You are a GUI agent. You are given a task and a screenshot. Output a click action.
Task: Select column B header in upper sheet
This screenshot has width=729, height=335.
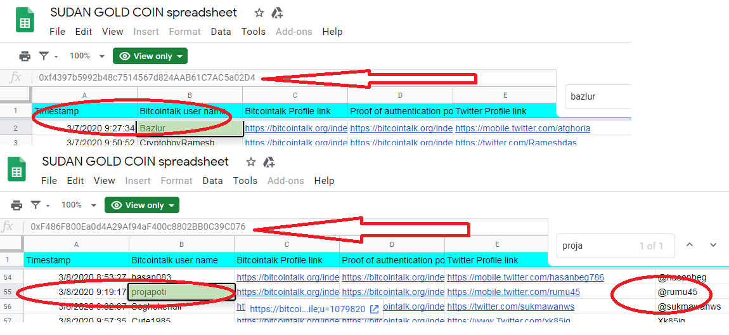point(190,95)
